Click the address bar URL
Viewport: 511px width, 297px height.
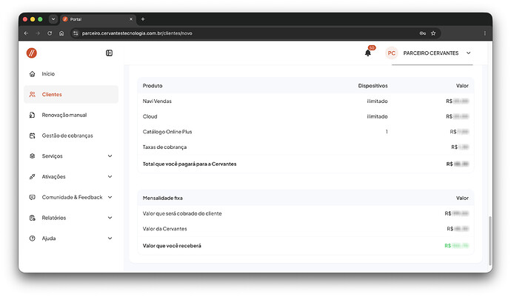(137, 33)
